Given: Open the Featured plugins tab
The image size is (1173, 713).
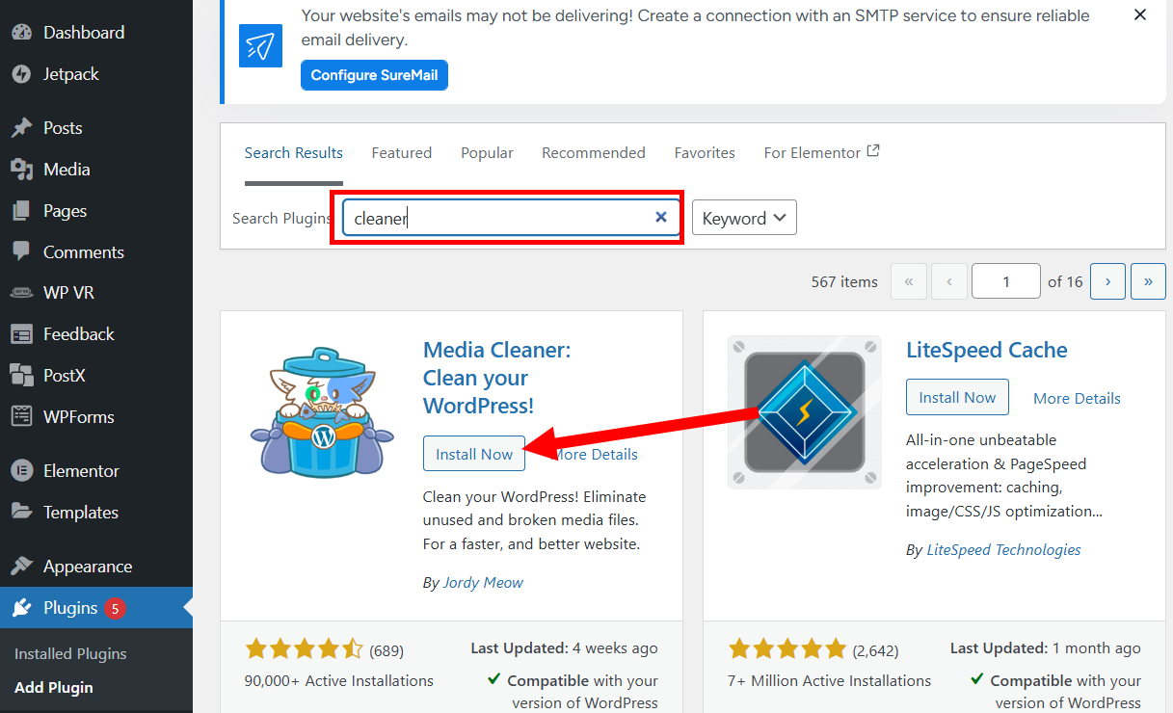Looking at the screenshot, I should [x=402, y=152].
